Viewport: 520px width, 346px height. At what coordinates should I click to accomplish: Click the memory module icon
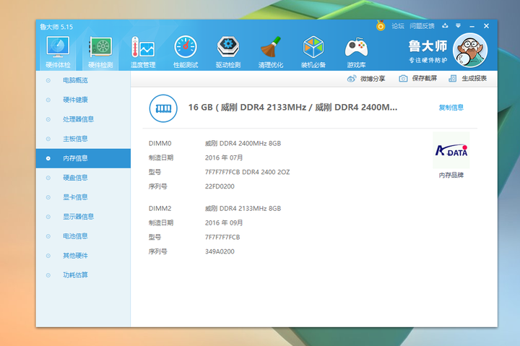[163, 108]
